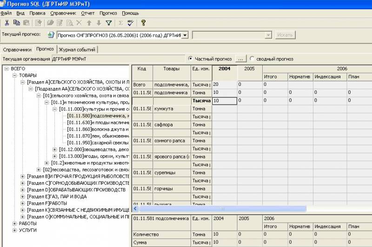The height and width of the screenshot is (247, 372).
Task: Open the Прогноз menu in menu bar
Action: click(108, 13)
